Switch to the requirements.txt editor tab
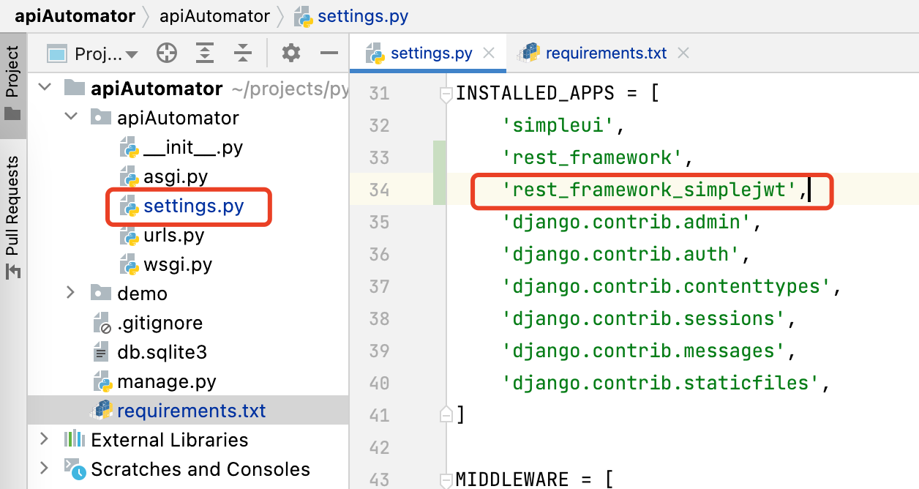 point(607,53)
